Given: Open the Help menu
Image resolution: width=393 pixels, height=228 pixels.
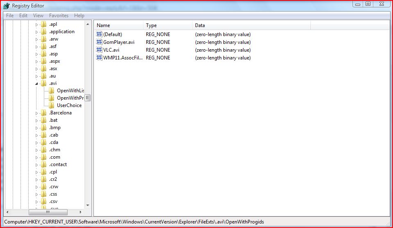Looking at the screenshot, I should 79,16.
